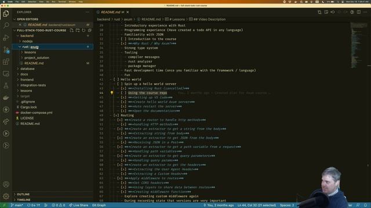This screenshot has height=208, width=371.
Task: Toggle Installing Rust (cancelled) checkbox
Action: tap(123, 88)
